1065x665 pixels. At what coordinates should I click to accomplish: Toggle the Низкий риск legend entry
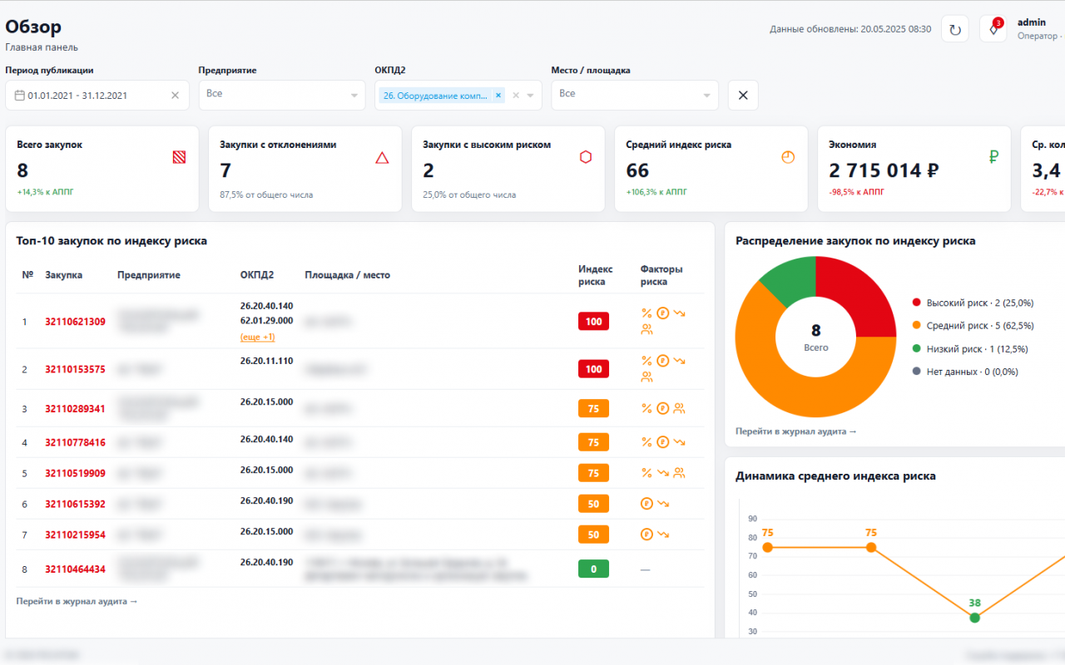(x=970, y=349)
